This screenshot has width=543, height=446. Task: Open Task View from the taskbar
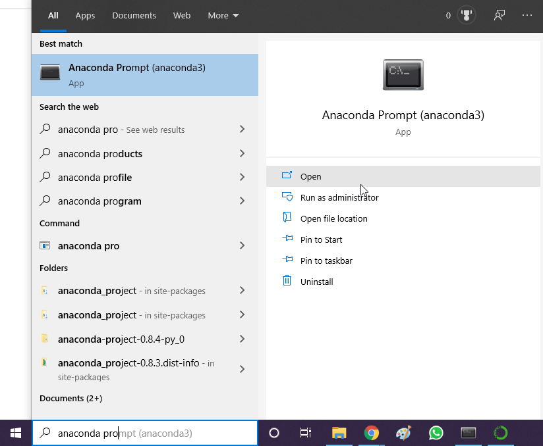(305, 433)
